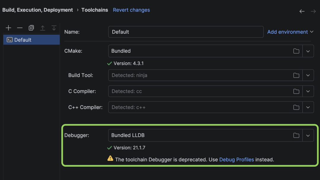Open the C Compiler dropdown
Screen dimensions: 320x180
click(x=308, y=91)
